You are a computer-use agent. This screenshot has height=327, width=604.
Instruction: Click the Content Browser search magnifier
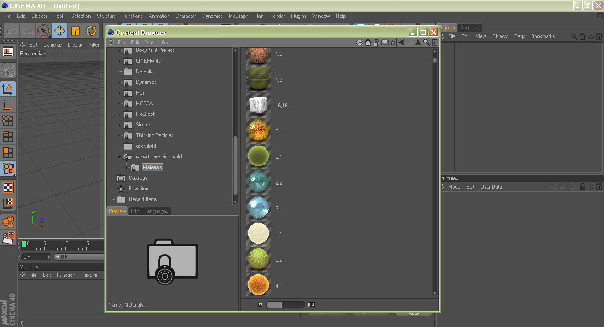pos(426,43)
